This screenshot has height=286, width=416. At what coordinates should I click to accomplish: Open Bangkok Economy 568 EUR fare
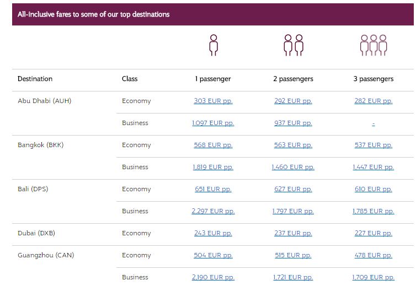(x=213, y=145)
